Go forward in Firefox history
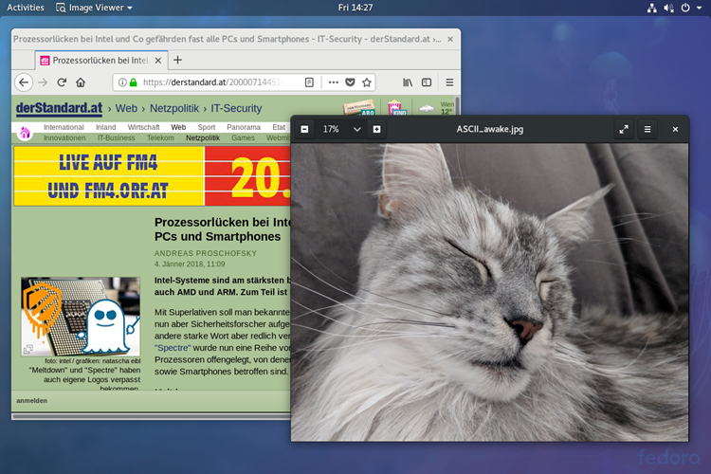The height and width of the screenshot is (474, 711). 43,82
